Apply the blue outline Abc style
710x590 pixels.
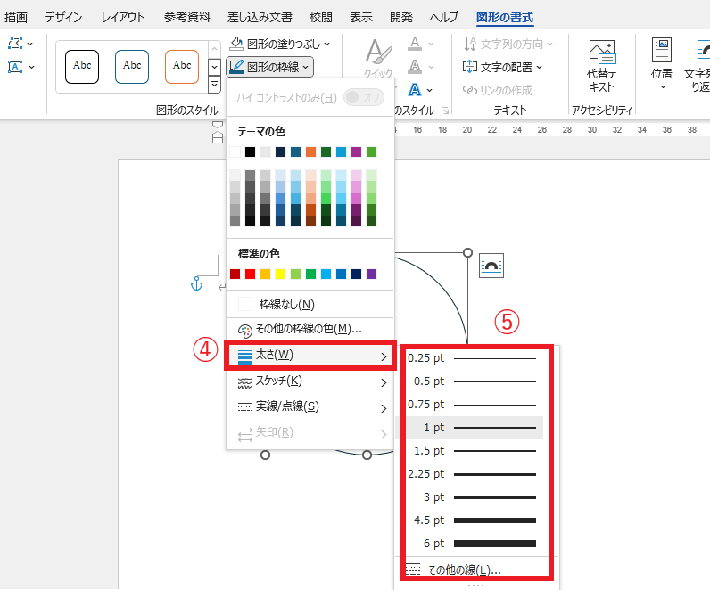132,67
